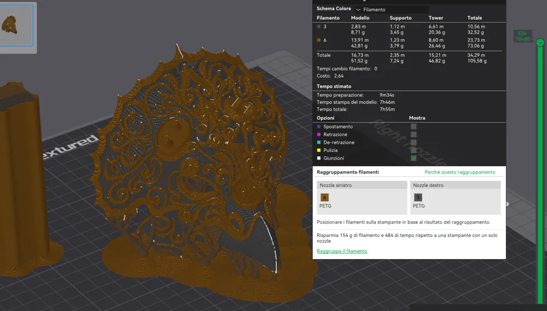Click the Tempi cambio filamento value
The image size is (547, 311).
click(x=376, y=69)
